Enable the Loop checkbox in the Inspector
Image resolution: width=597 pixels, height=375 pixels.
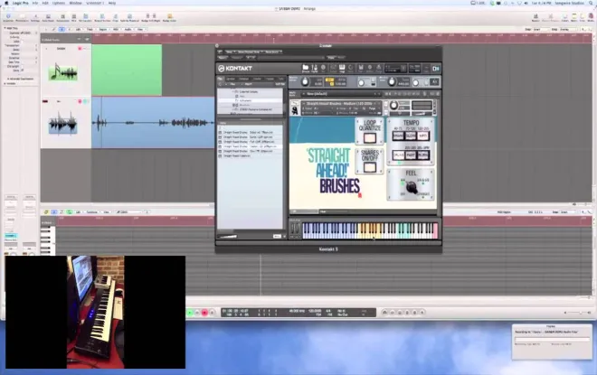coord(22,42)
